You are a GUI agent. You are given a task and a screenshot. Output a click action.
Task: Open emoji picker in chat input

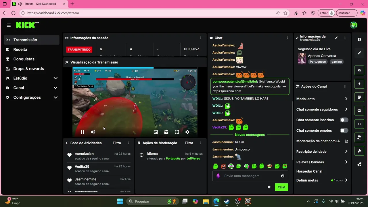coord(283,176)
